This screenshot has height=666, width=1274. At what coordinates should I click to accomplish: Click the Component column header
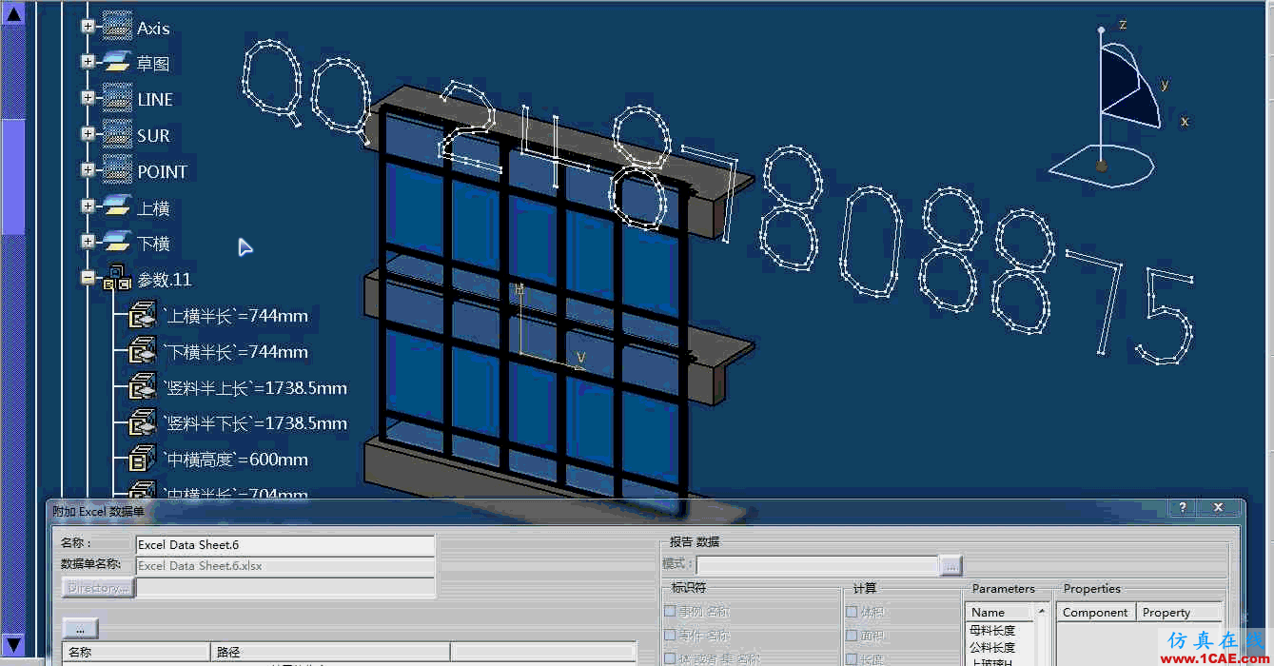pos(1096,613)
